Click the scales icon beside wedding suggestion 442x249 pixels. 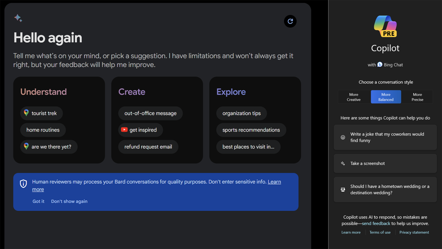pyautogui.click(x=343, y=190)
